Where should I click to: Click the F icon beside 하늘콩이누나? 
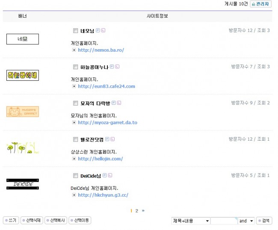pos(112,67)
